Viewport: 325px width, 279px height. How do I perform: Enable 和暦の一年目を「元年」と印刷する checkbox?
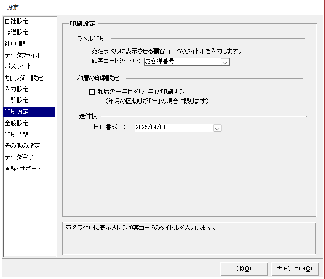[x=91, y=92]
